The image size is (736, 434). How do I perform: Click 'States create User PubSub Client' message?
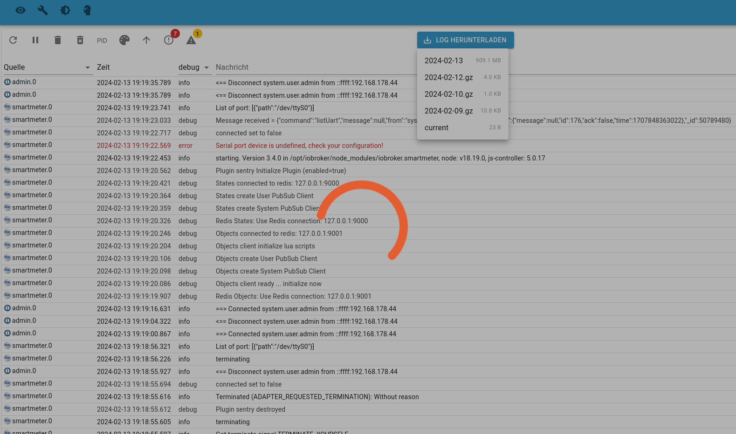tap(265, 196)
